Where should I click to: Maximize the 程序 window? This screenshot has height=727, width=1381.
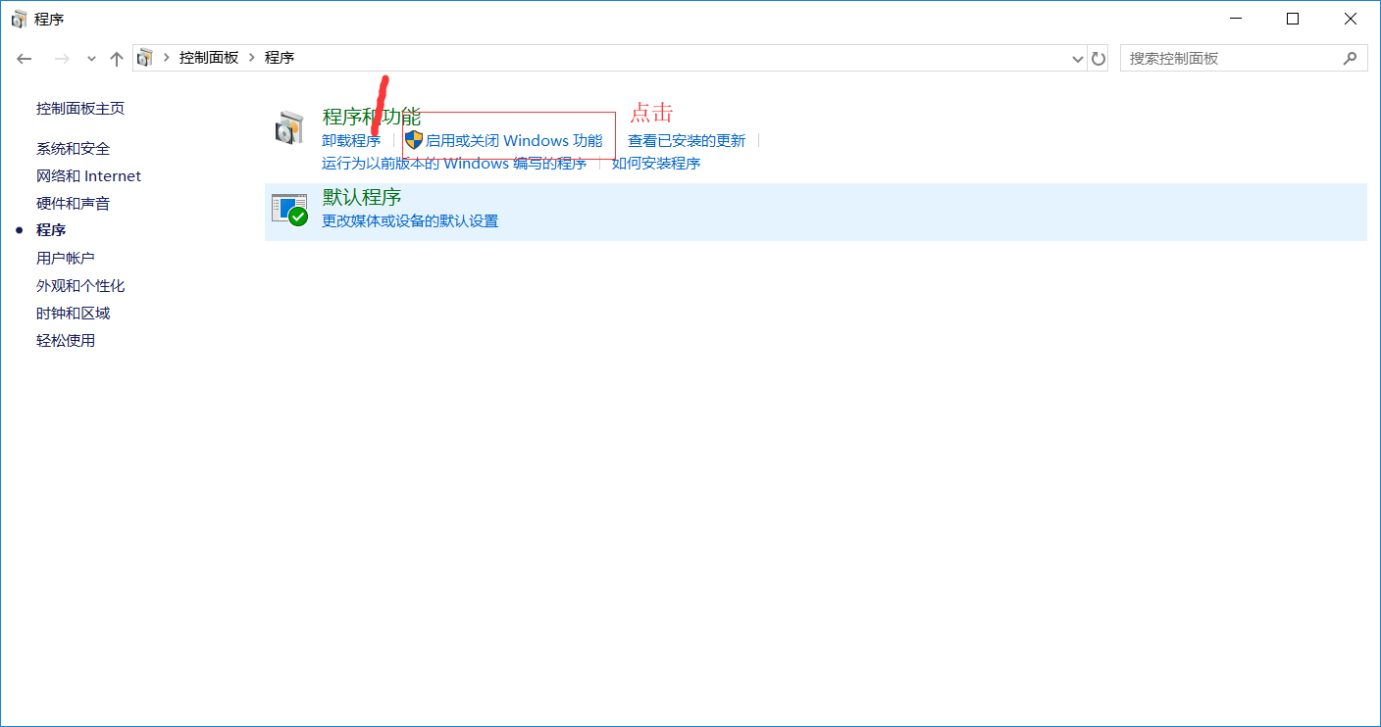[1293, 19]
